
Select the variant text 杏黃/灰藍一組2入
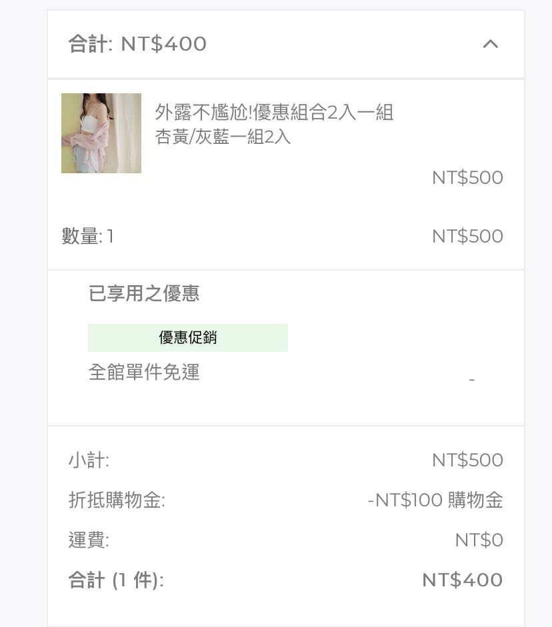[223, 137]
